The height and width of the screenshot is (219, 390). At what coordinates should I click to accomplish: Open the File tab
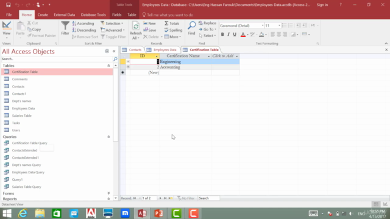pyautogui.click(x=9, y=15)
